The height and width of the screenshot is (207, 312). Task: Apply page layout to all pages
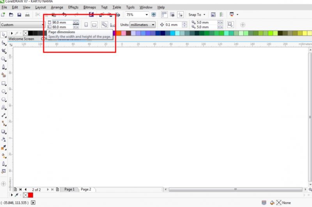coord(104,25)
